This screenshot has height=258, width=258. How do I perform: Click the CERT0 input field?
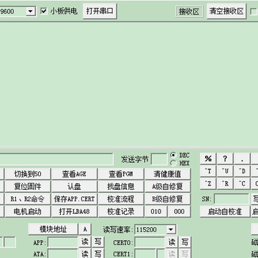150,242
